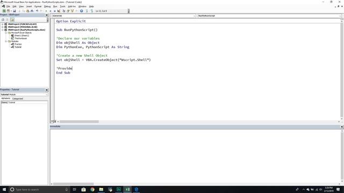Image resolution: width=344 pixels, height=193 pixels.
Task: Run the macro with the Run Sub icon
Action: (x=46, y=11)
